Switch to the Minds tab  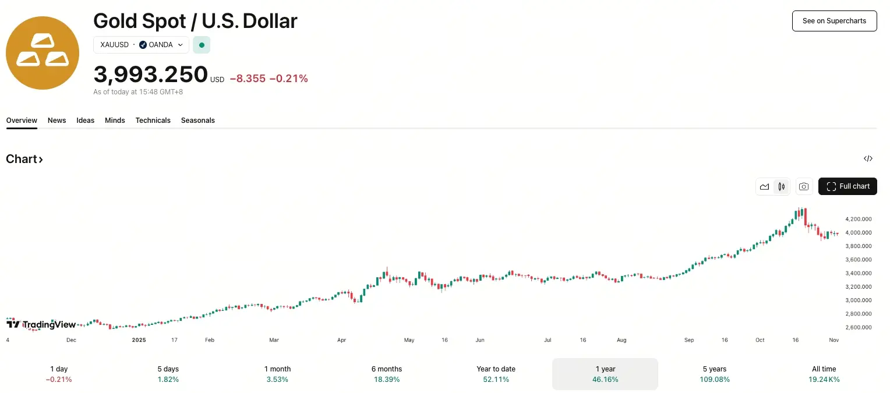[115, 121]
